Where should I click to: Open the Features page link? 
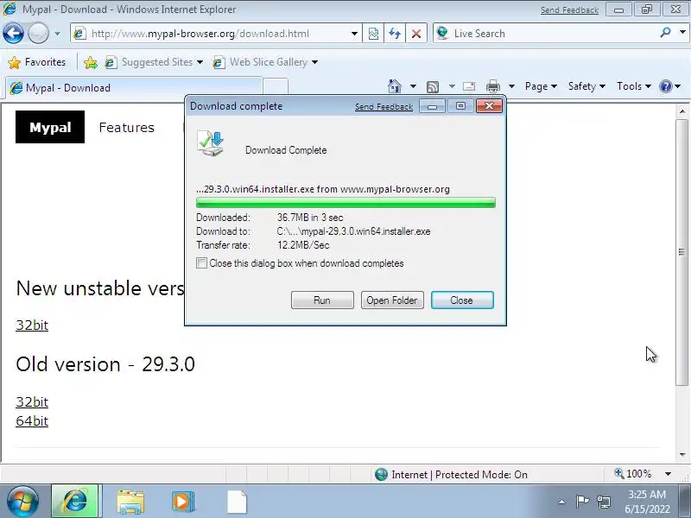pyautogui.click(x=126, y=128)
